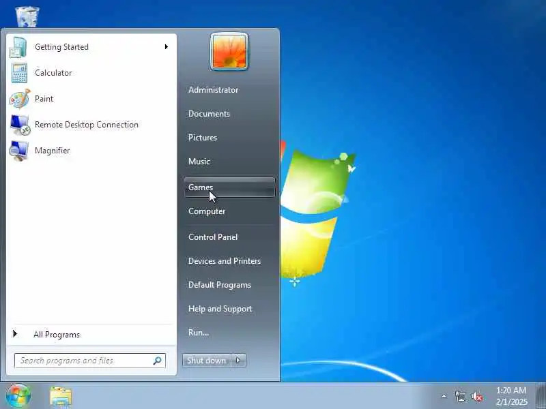Viewport: 546px width, 409px height.
Task: Click the Paint text label
Action: coord(44,99)
